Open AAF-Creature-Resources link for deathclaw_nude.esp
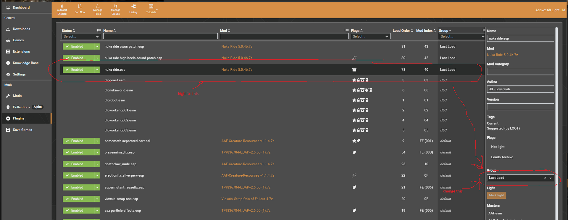The height and width of the screenshot is (220, 568). [248, 164]
